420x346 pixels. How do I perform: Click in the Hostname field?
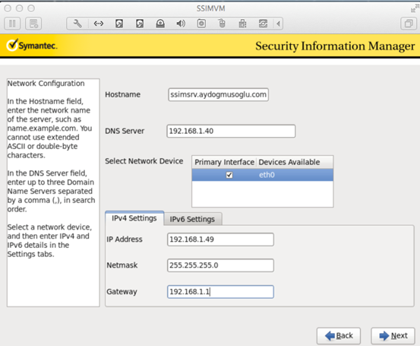pos(218,95)
